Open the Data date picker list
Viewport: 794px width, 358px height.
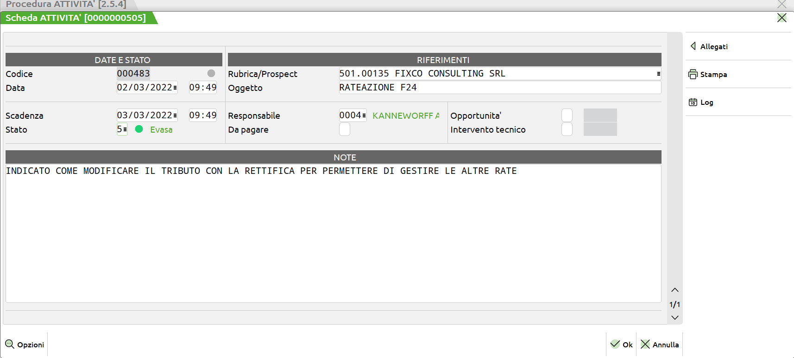pos(175,88)
